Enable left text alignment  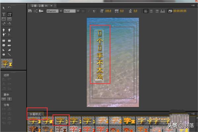point(146,11)
